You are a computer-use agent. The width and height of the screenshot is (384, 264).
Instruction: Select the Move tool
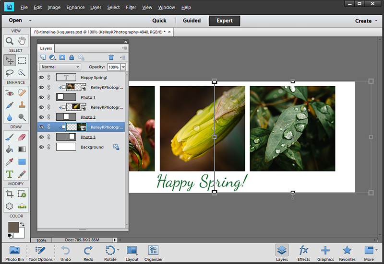(10, 60)
